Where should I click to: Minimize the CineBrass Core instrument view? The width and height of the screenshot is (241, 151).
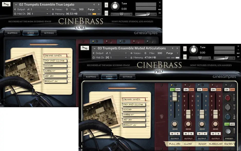click(160, 6)
